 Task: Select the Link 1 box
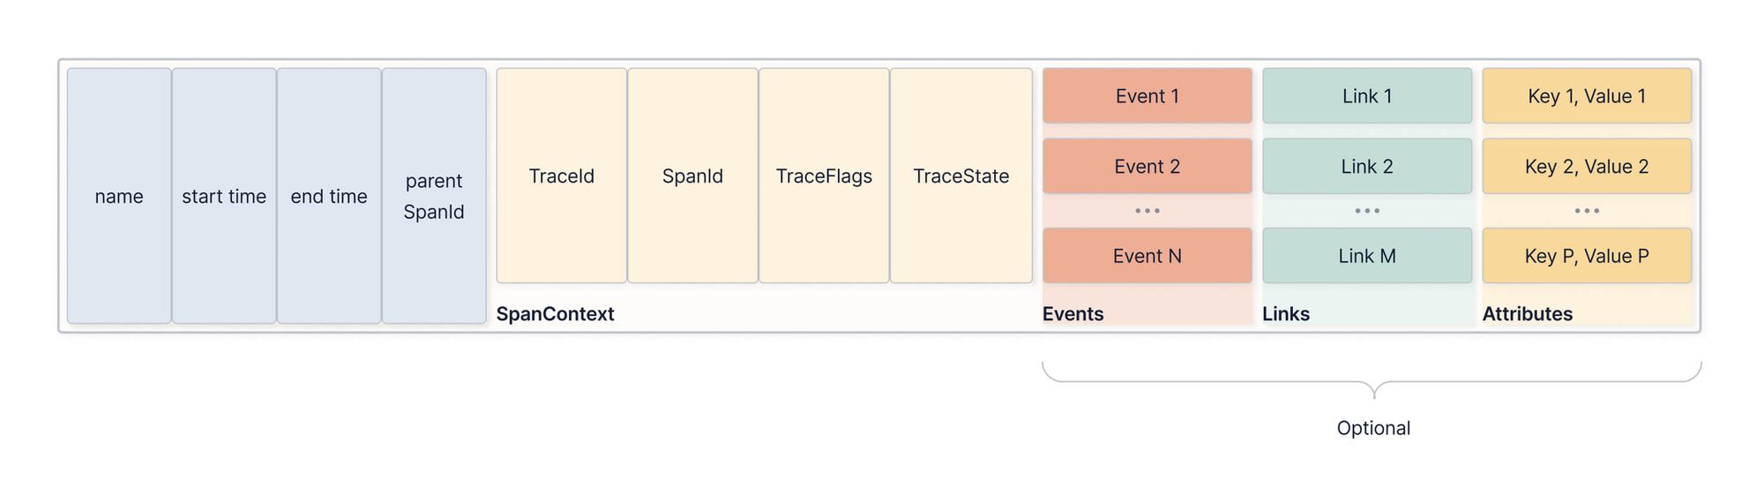pos(1367,96)
